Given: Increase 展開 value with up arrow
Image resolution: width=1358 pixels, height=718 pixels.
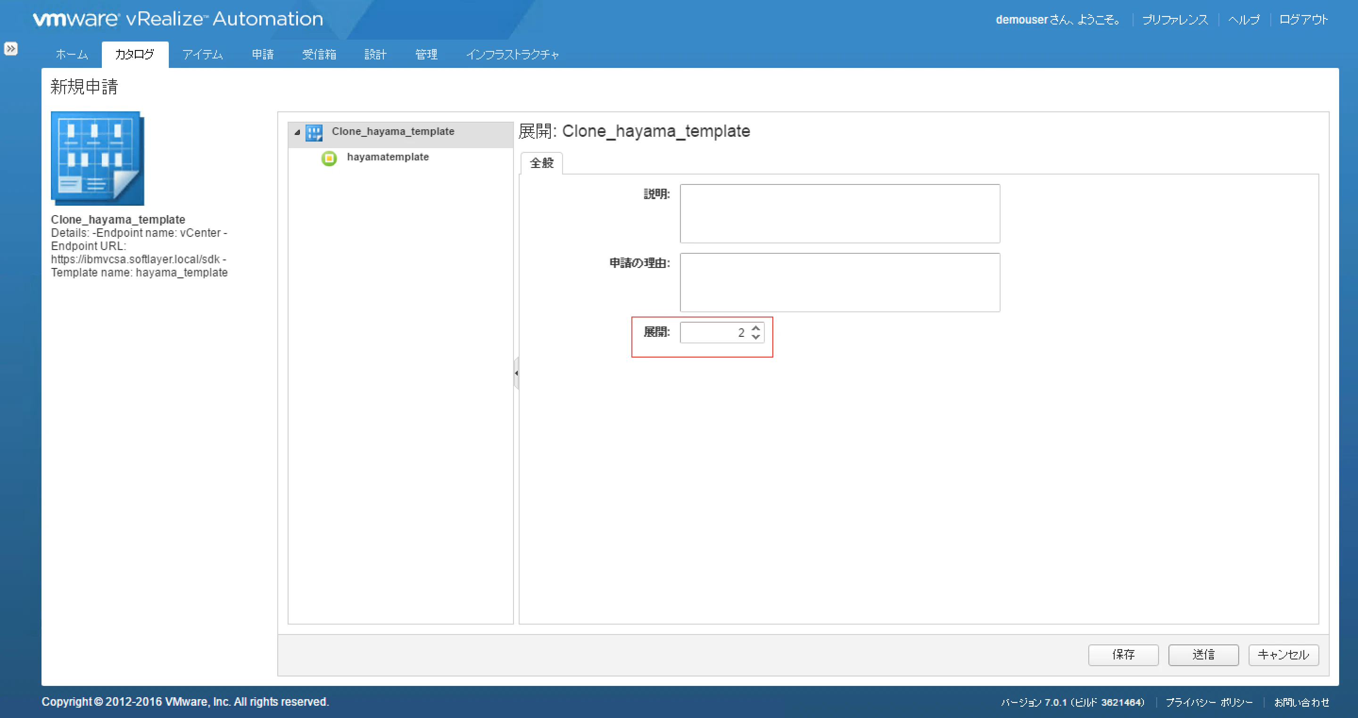Looking at the screenshot, I should pos(756,329).
